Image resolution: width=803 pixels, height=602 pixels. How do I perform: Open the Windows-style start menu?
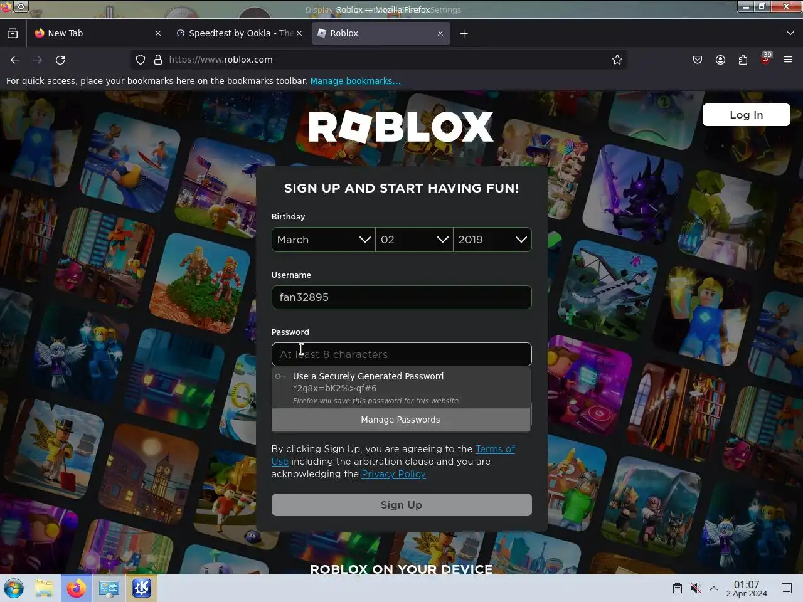tap(14, 588)
